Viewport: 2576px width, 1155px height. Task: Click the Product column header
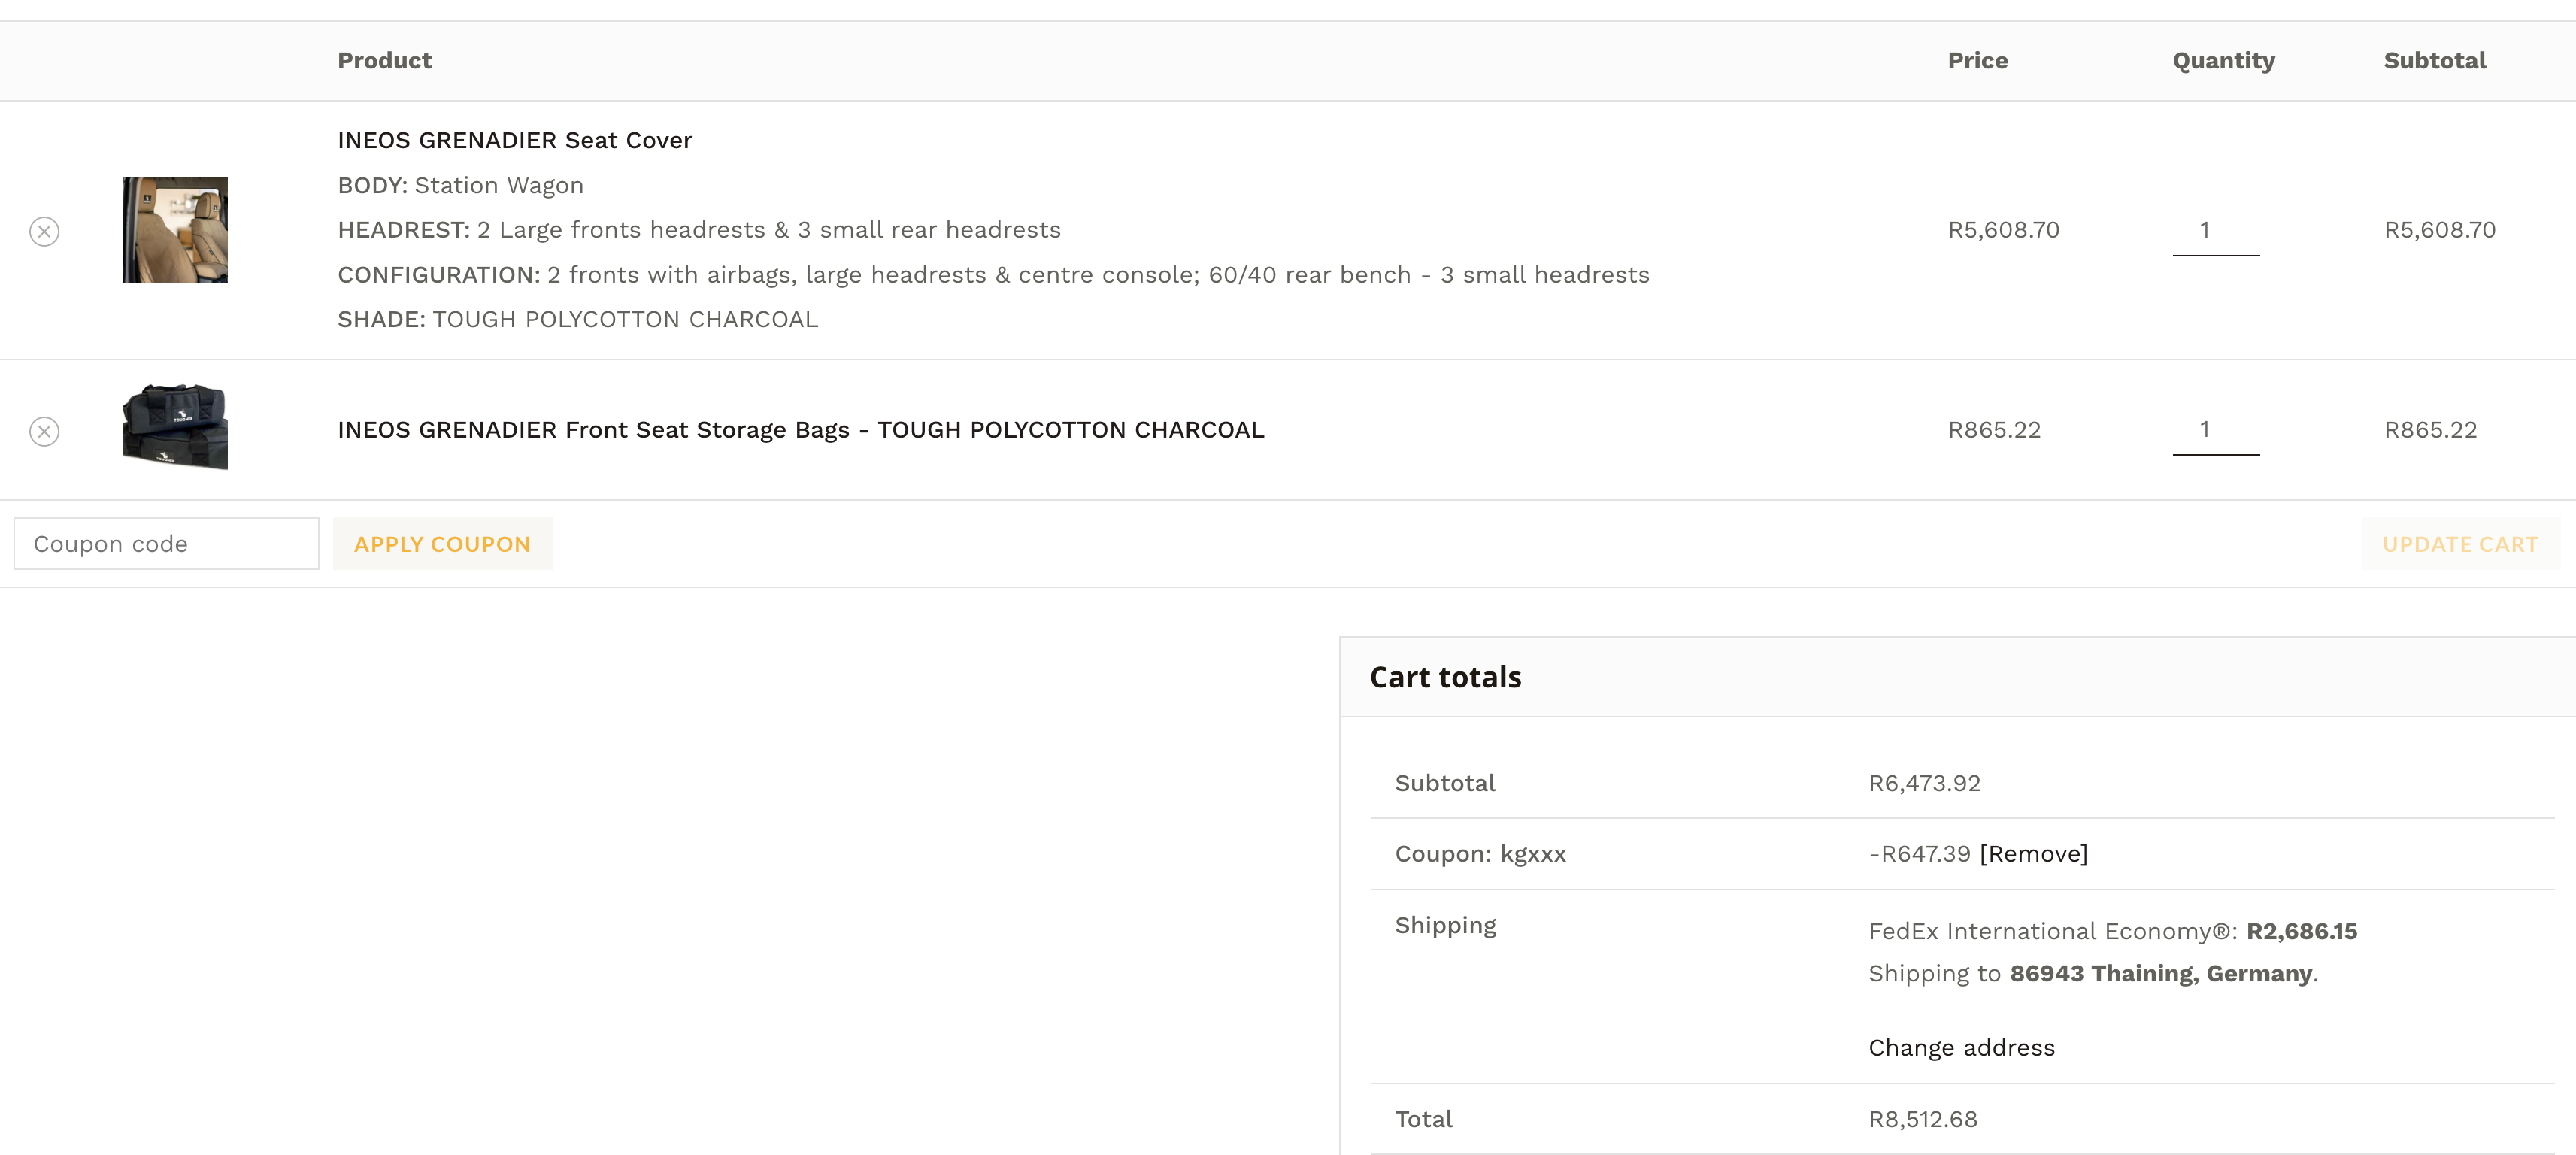[385, 61]
